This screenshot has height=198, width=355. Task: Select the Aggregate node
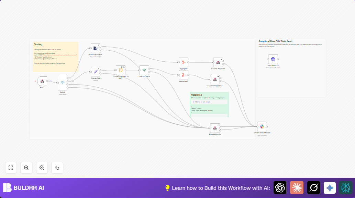184,62
